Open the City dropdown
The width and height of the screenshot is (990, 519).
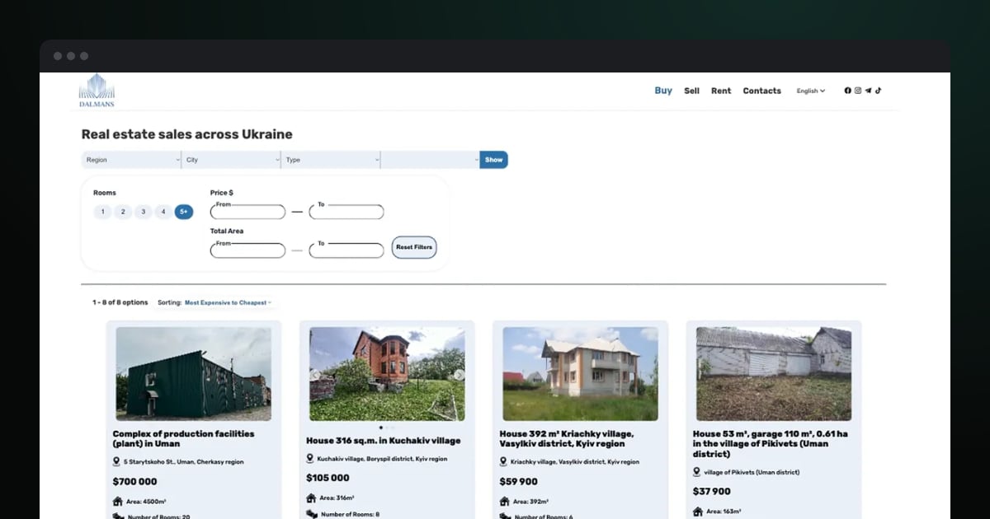point(231,160)
